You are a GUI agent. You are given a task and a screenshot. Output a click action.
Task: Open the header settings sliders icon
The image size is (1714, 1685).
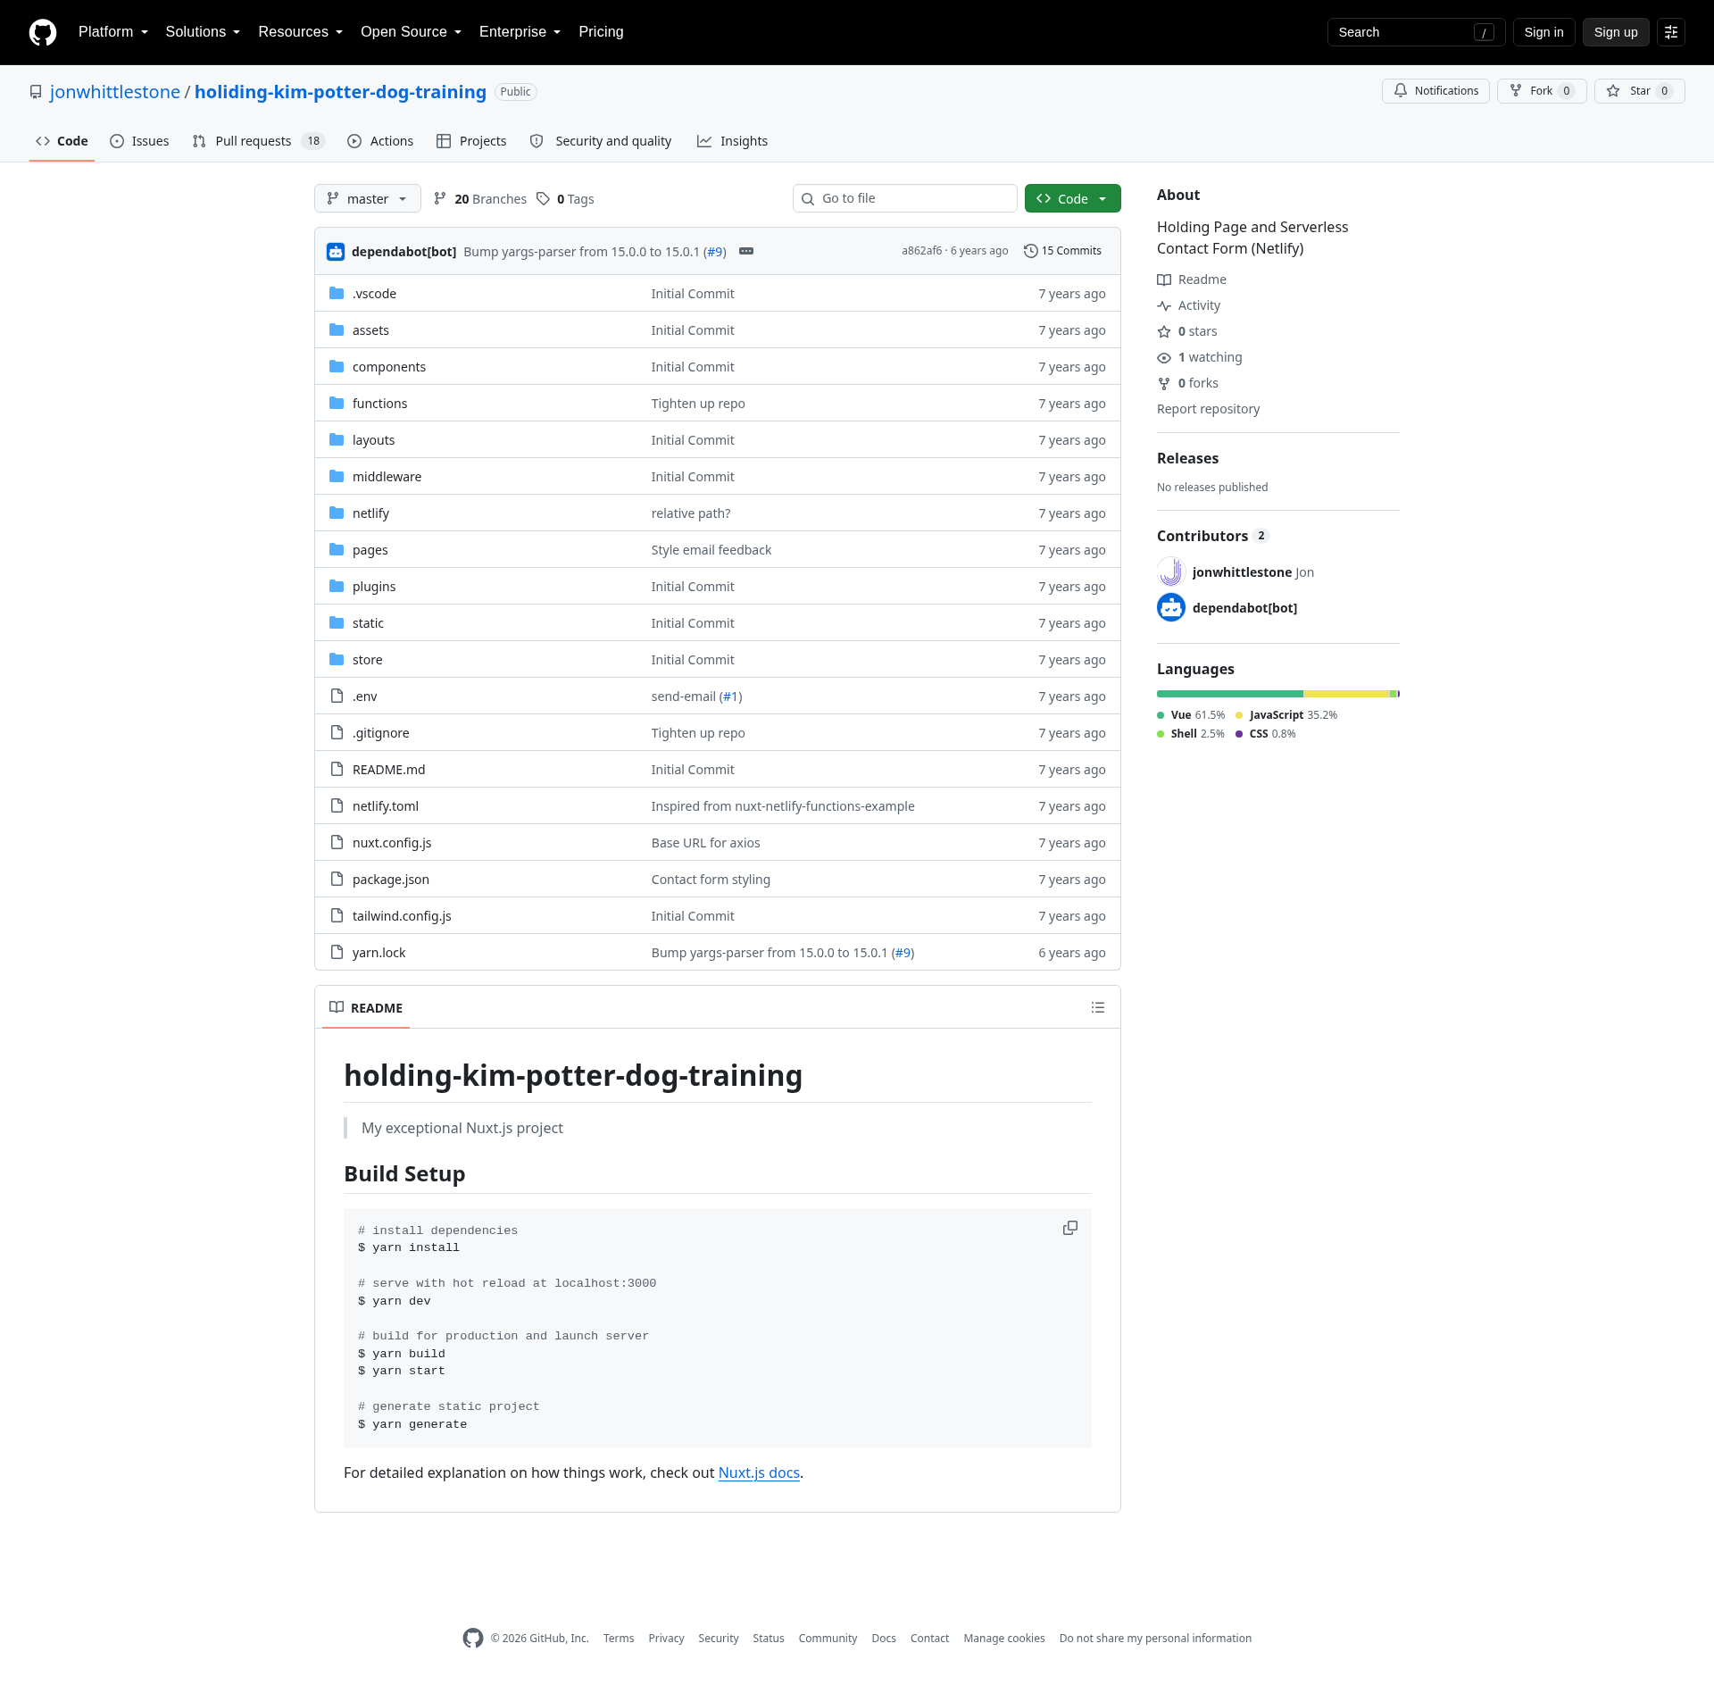pyautogui.click(x=1671, y=32)
